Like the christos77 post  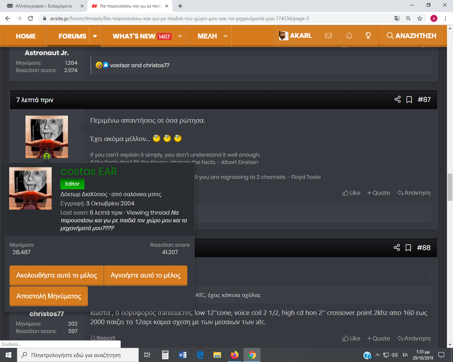tap(351, 338)
